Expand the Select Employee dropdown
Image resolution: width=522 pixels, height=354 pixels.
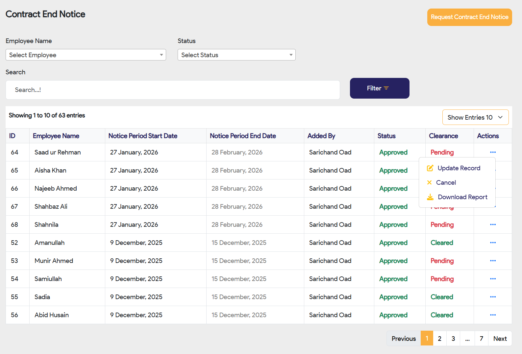(x=86, y=55)
